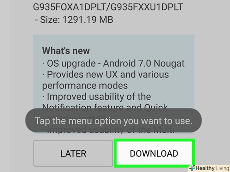This screenshot has height=172, width=230.
Task: Select the 'What's new' heading
Action: tap(66, 51)
